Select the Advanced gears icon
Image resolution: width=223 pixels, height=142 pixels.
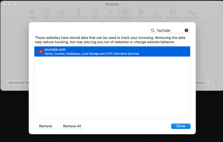click(191, 12)
